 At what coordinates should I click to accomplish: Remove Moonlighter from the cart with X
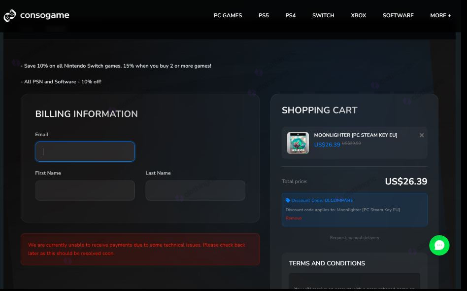[x=421, y=135]
